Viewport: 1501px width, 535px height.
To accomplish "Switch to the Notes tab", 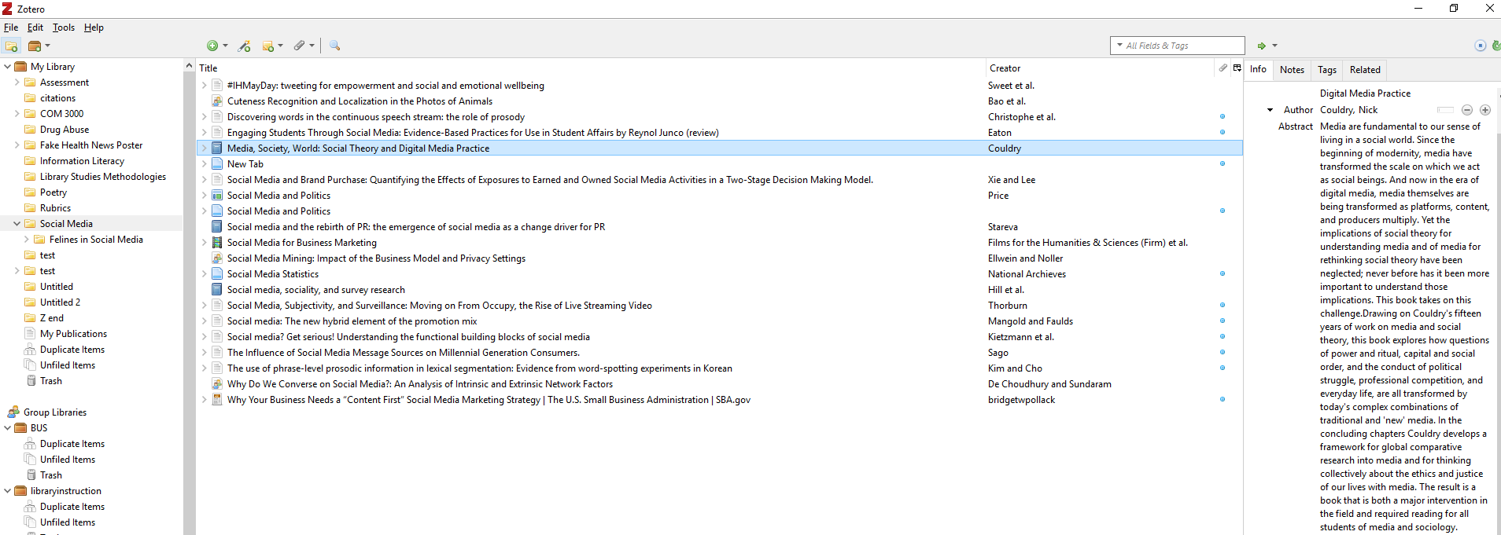I will point(1292,70).
